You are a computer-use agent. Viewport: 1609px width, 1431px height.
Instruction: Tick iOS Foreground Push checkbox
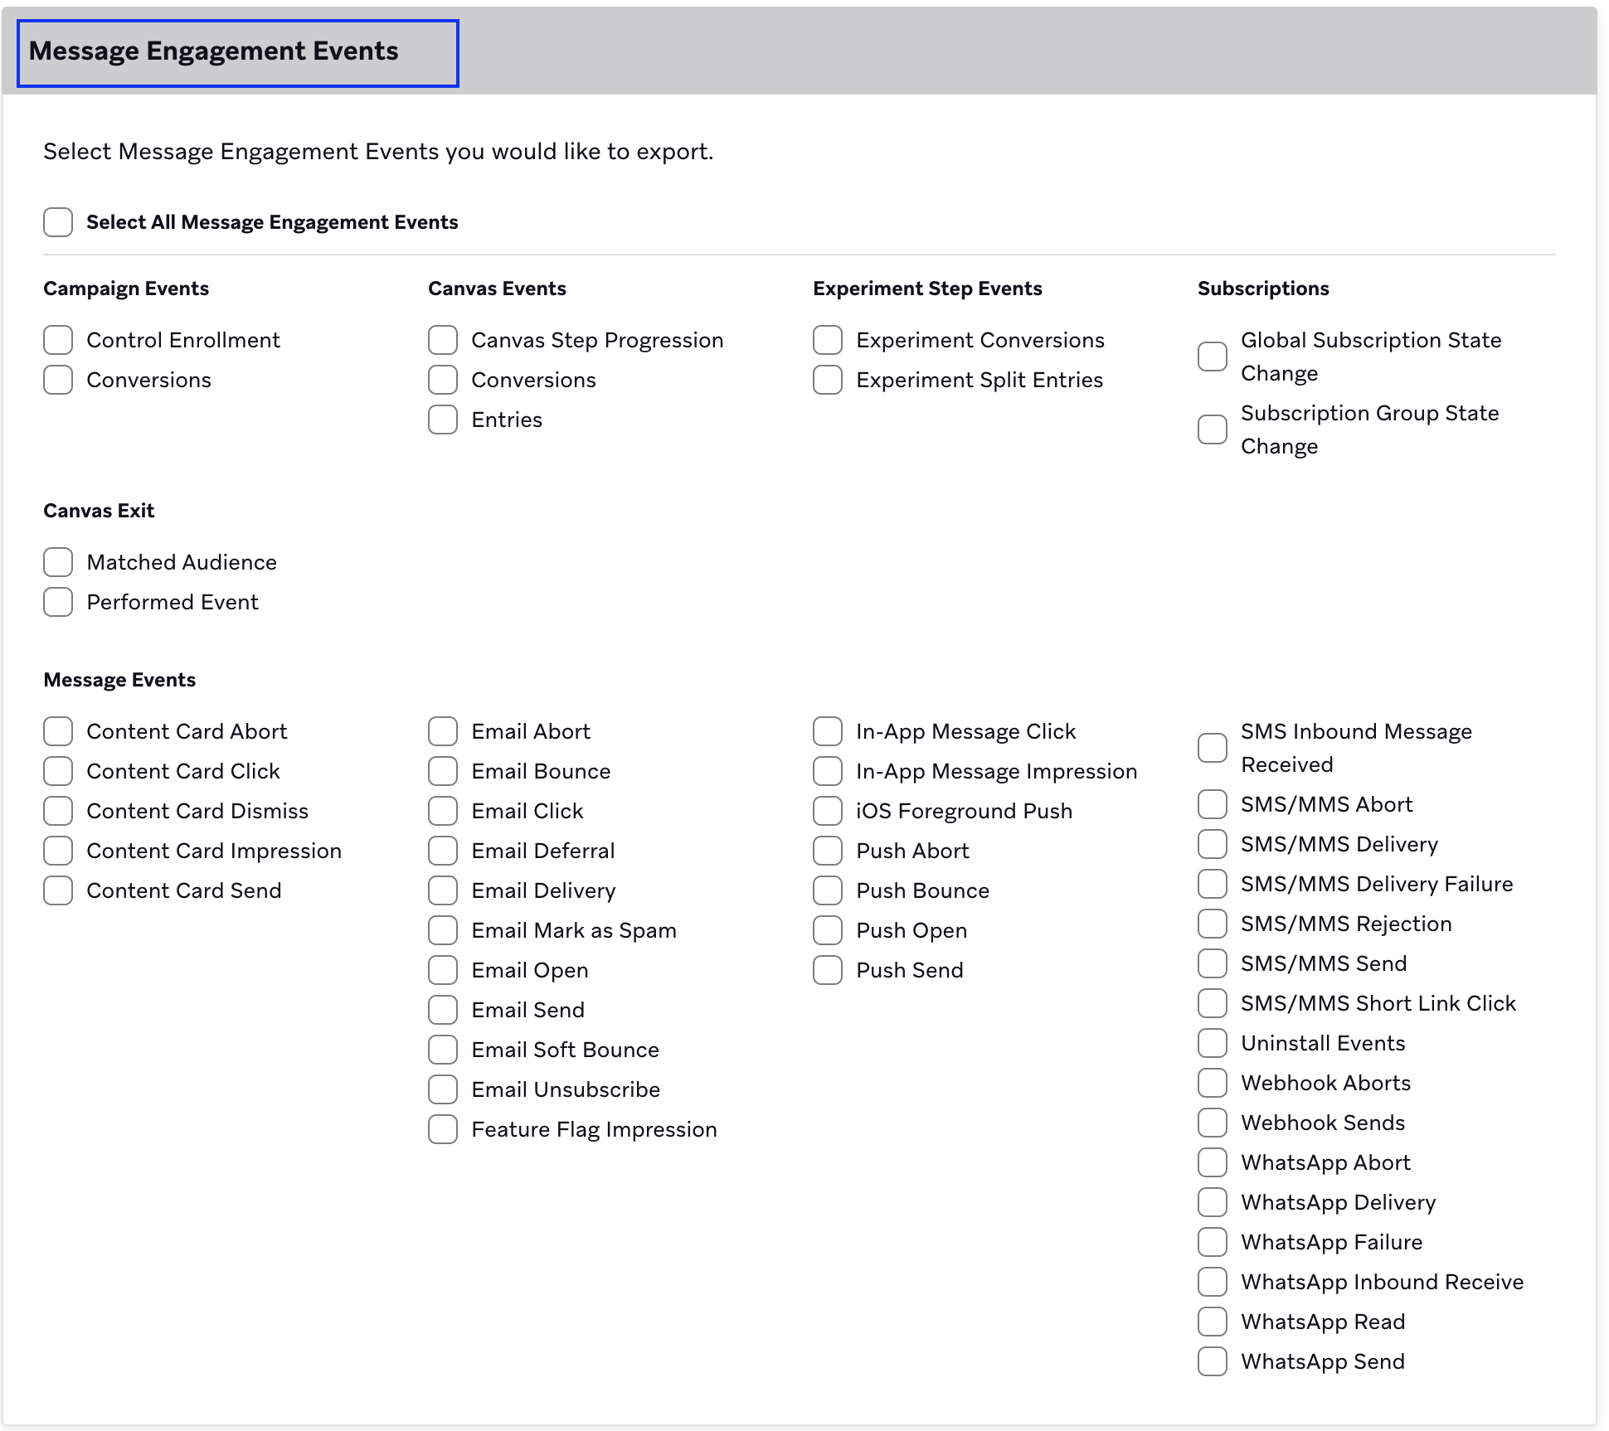828,811
